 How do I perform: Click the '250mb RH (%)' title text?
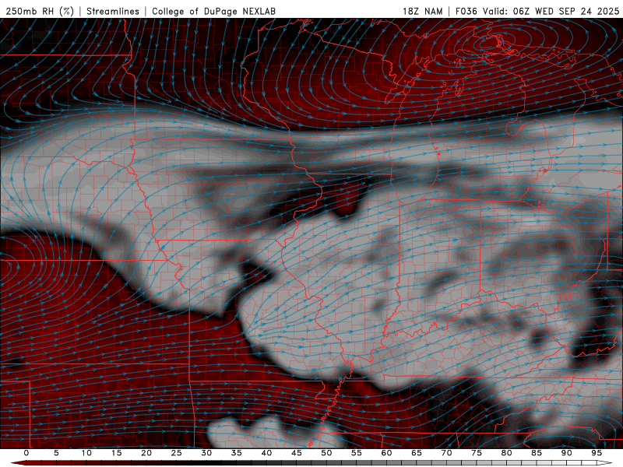(x=40, y=11)
